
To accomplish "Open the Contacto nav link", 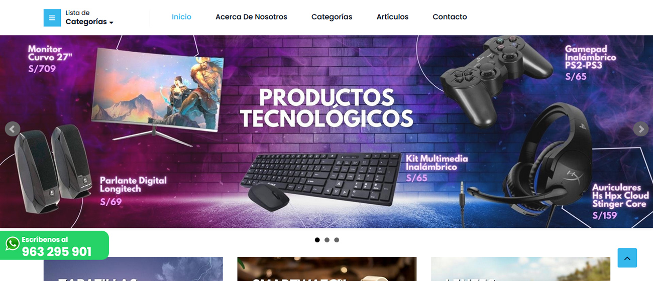I will (x=450, y=17).
